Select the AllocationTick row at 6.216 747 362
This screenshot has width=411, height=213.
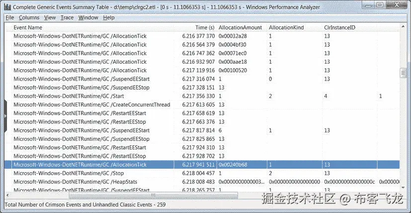[202, 53]
